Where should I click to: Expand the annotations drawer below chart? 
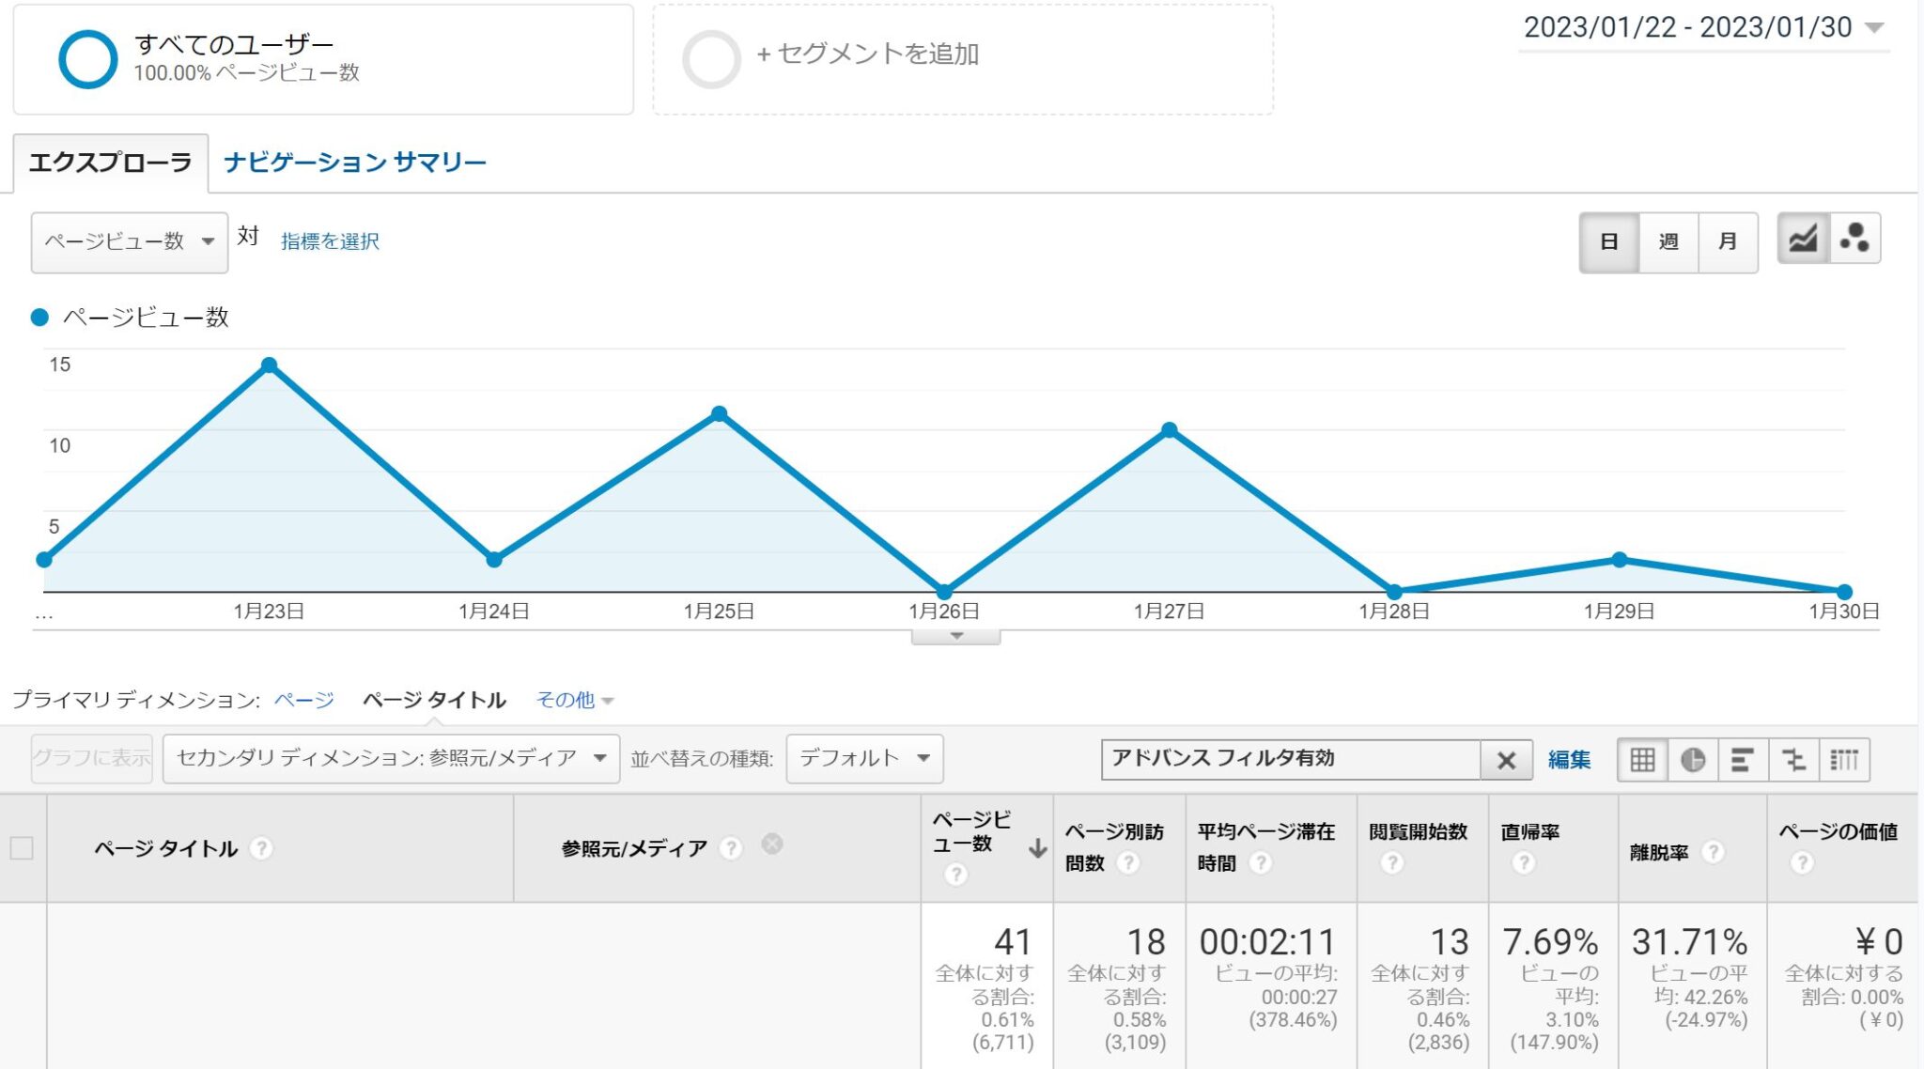[955, 637]
